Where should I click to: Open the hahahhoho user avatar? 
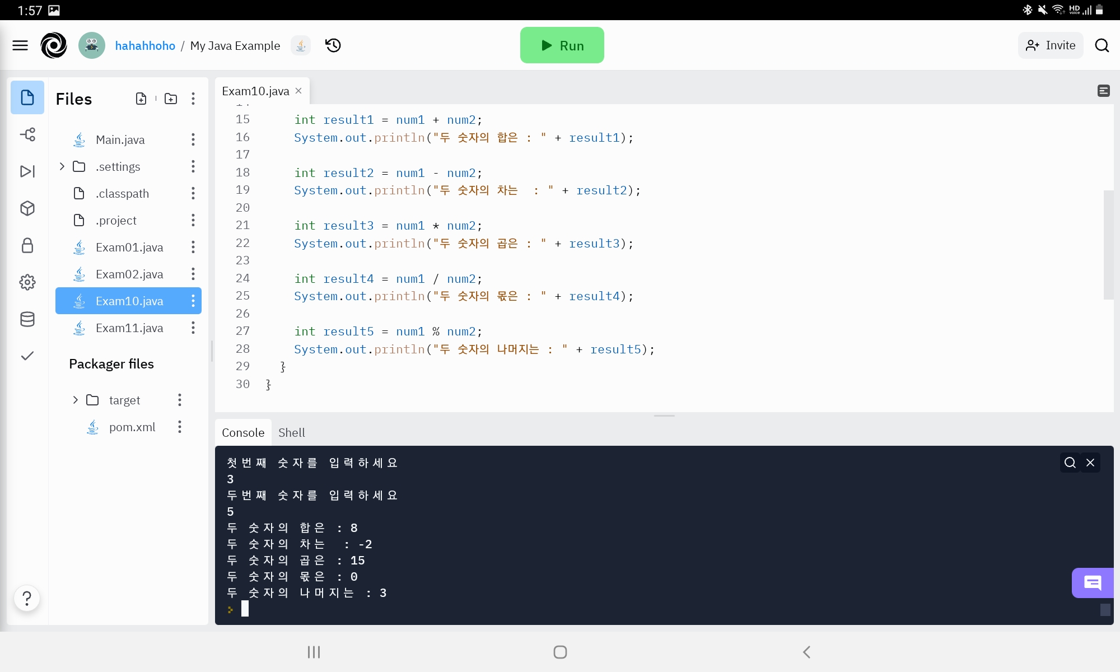click(92, 45)
